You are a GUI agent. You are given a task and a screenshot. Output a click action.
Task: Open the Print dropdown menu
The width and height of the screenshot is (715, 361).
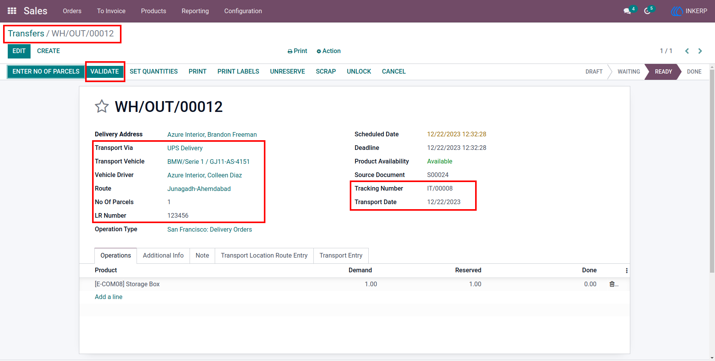(x=297, y=51)
